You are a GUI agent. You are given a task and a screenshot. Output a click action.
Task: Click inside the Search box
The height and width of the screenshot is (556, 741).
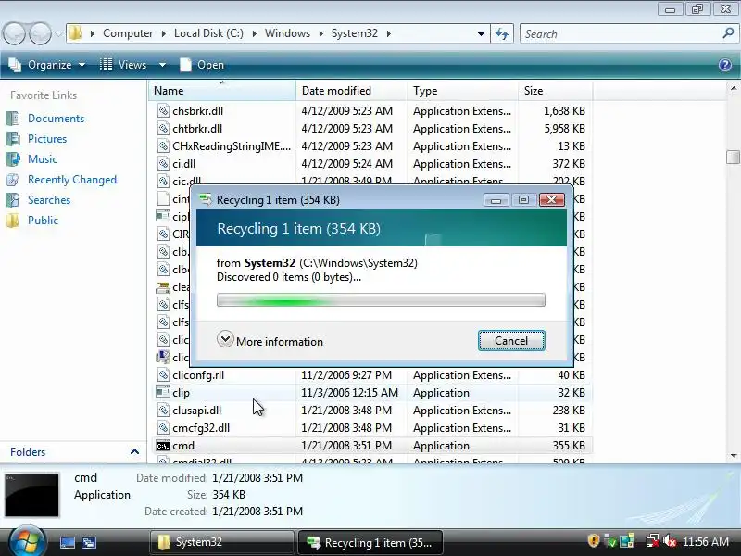(619, 34)
